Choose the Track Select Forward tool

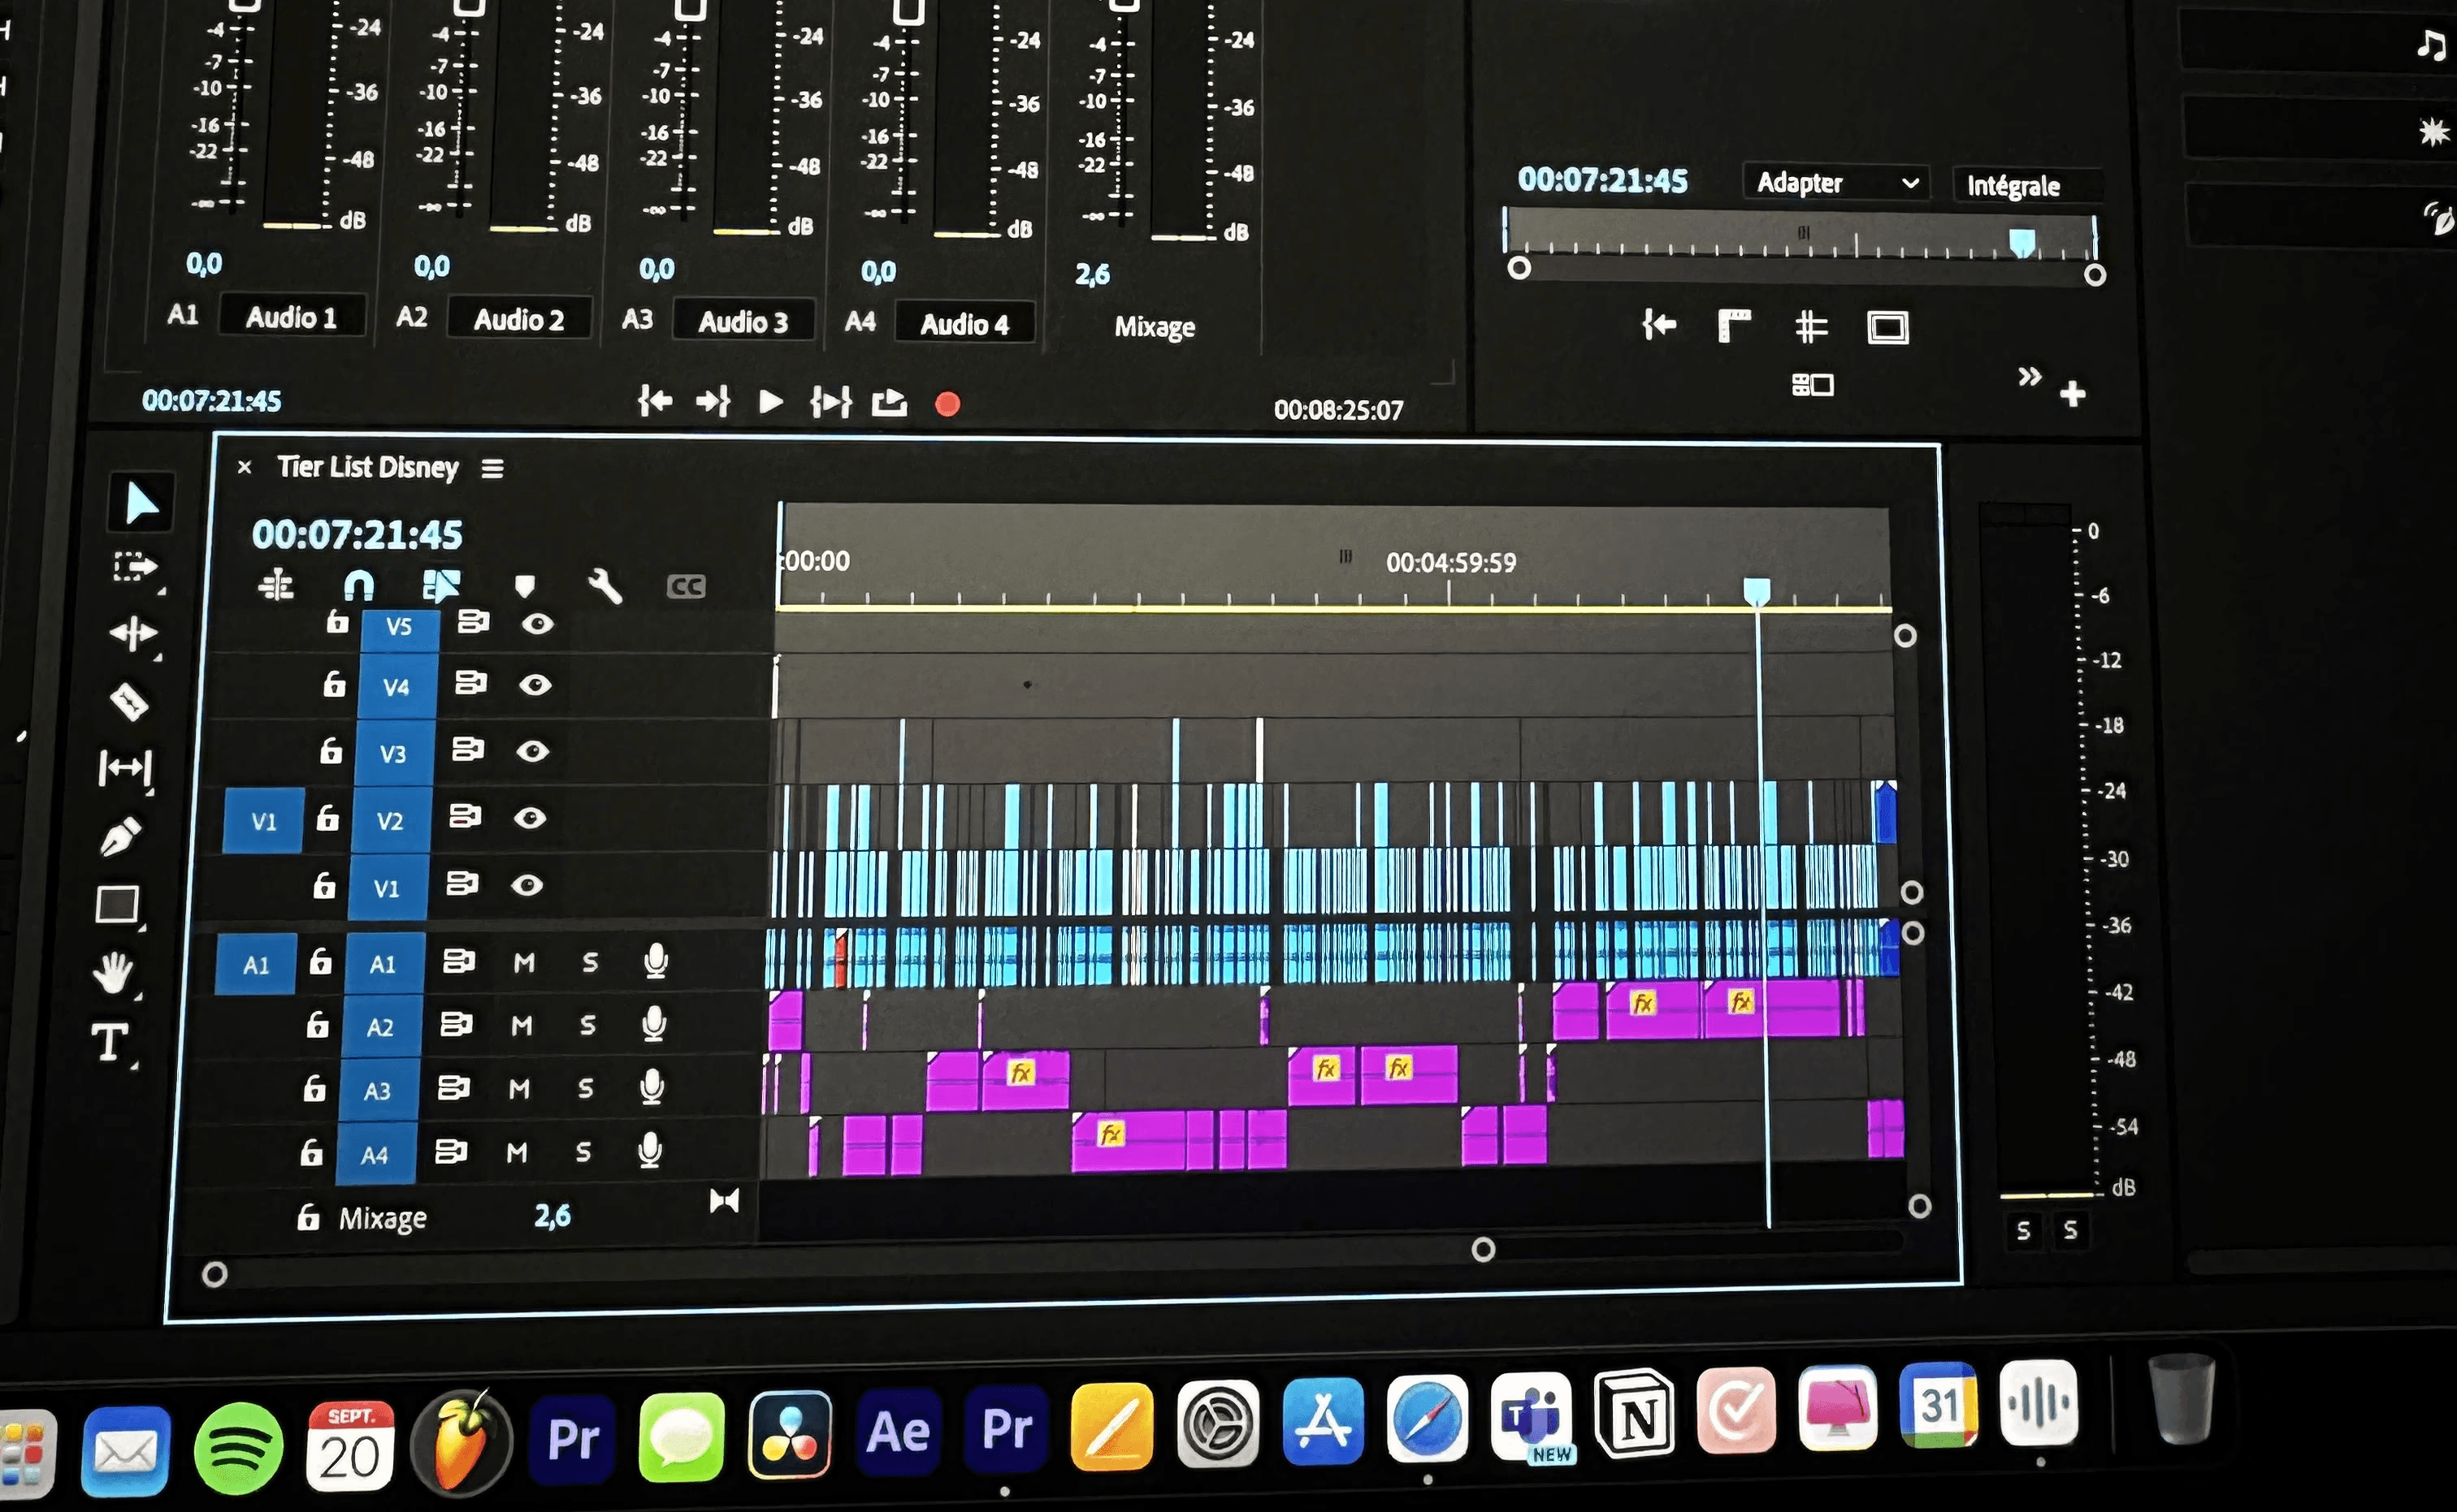135,568
